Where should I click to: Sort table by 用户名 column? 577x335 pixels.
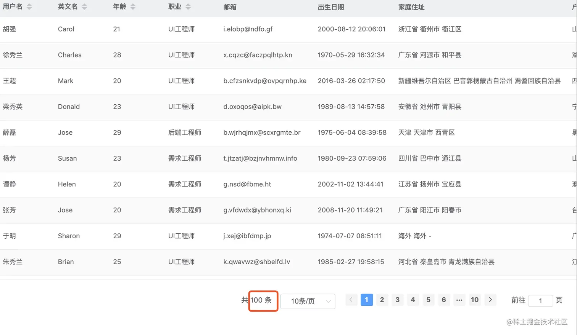point(29,7)
